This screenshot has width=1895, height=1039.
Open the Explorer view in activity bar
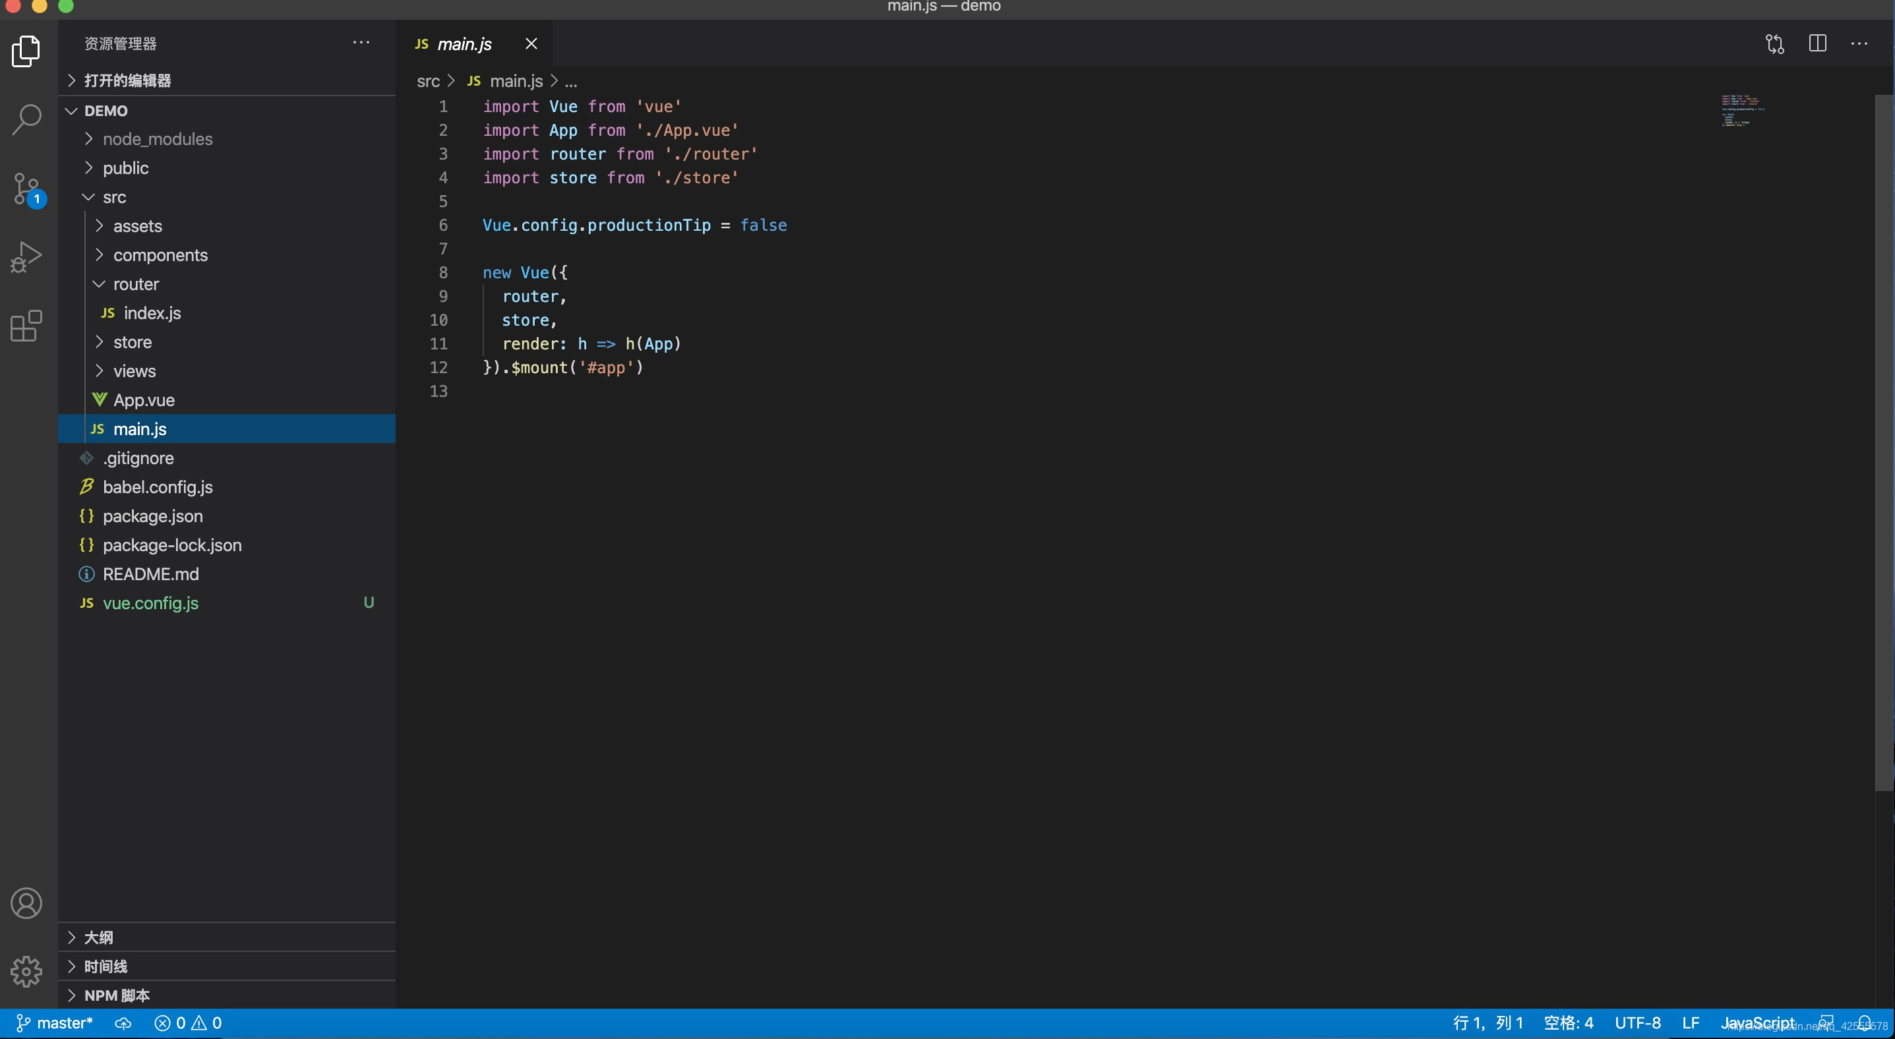(x=26, y=51)
